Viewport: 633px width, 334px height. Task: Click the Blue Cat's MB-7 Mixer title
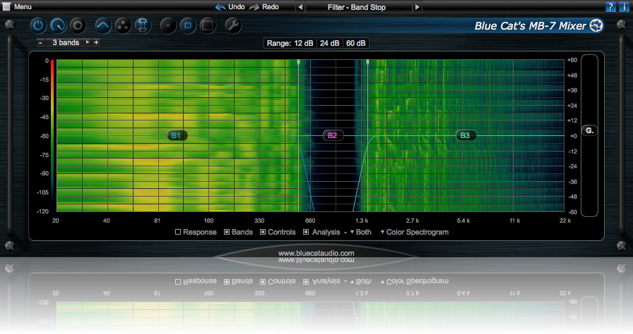pos(530,26)
